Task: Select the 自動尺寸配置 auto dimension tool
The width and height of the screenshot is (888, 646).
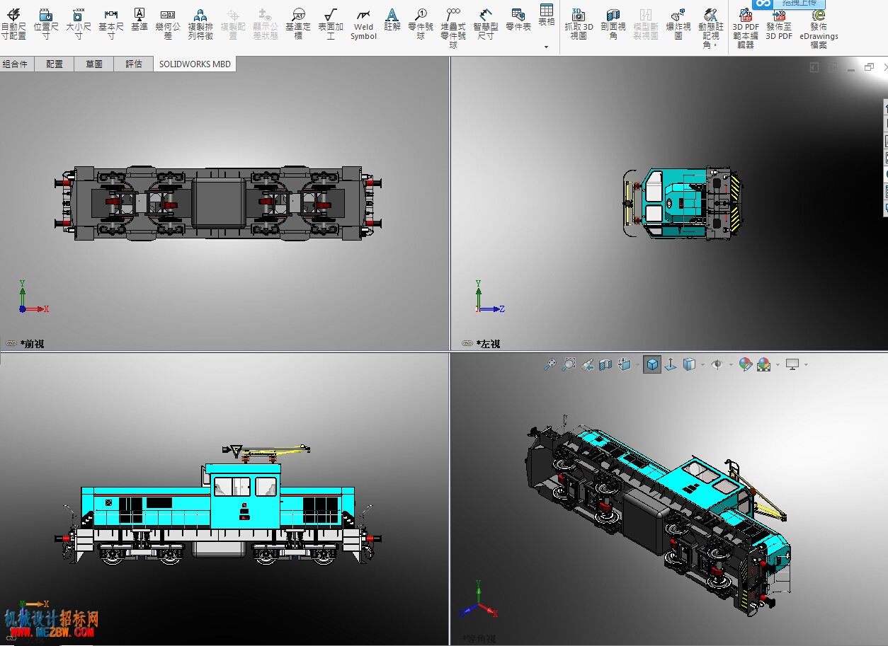Action: point(13,23)
